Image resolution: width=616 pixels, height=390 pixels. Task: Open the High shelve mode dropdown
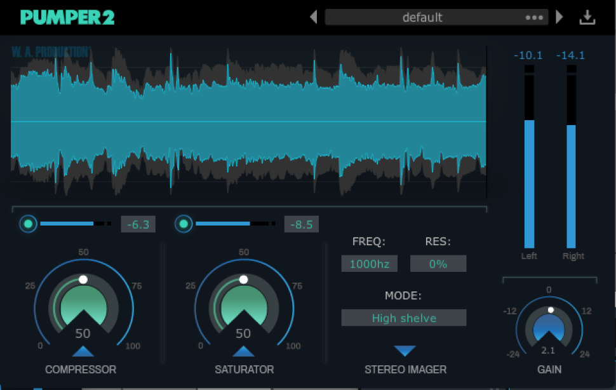coord(404,318)
